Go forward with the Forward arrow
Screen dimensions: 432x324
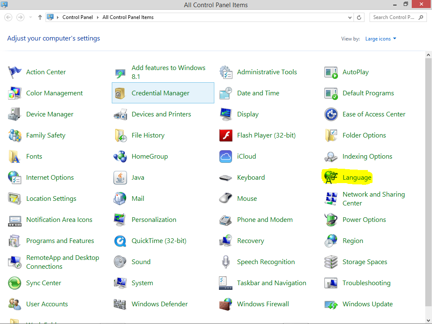pyautogui.click(x=20, y=17)
